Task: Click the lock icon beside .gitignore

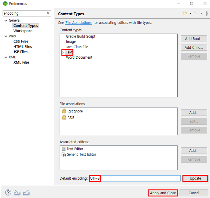Action: click(x=64, y=111)
